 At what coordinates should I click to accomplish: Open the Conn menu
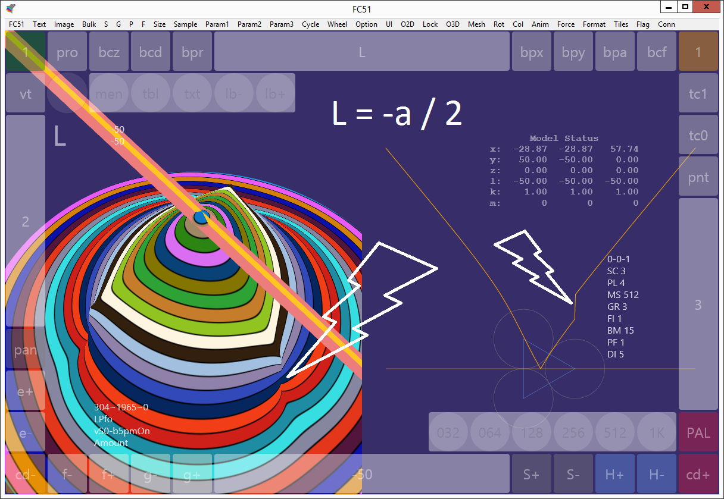click(x=666, y=24)
